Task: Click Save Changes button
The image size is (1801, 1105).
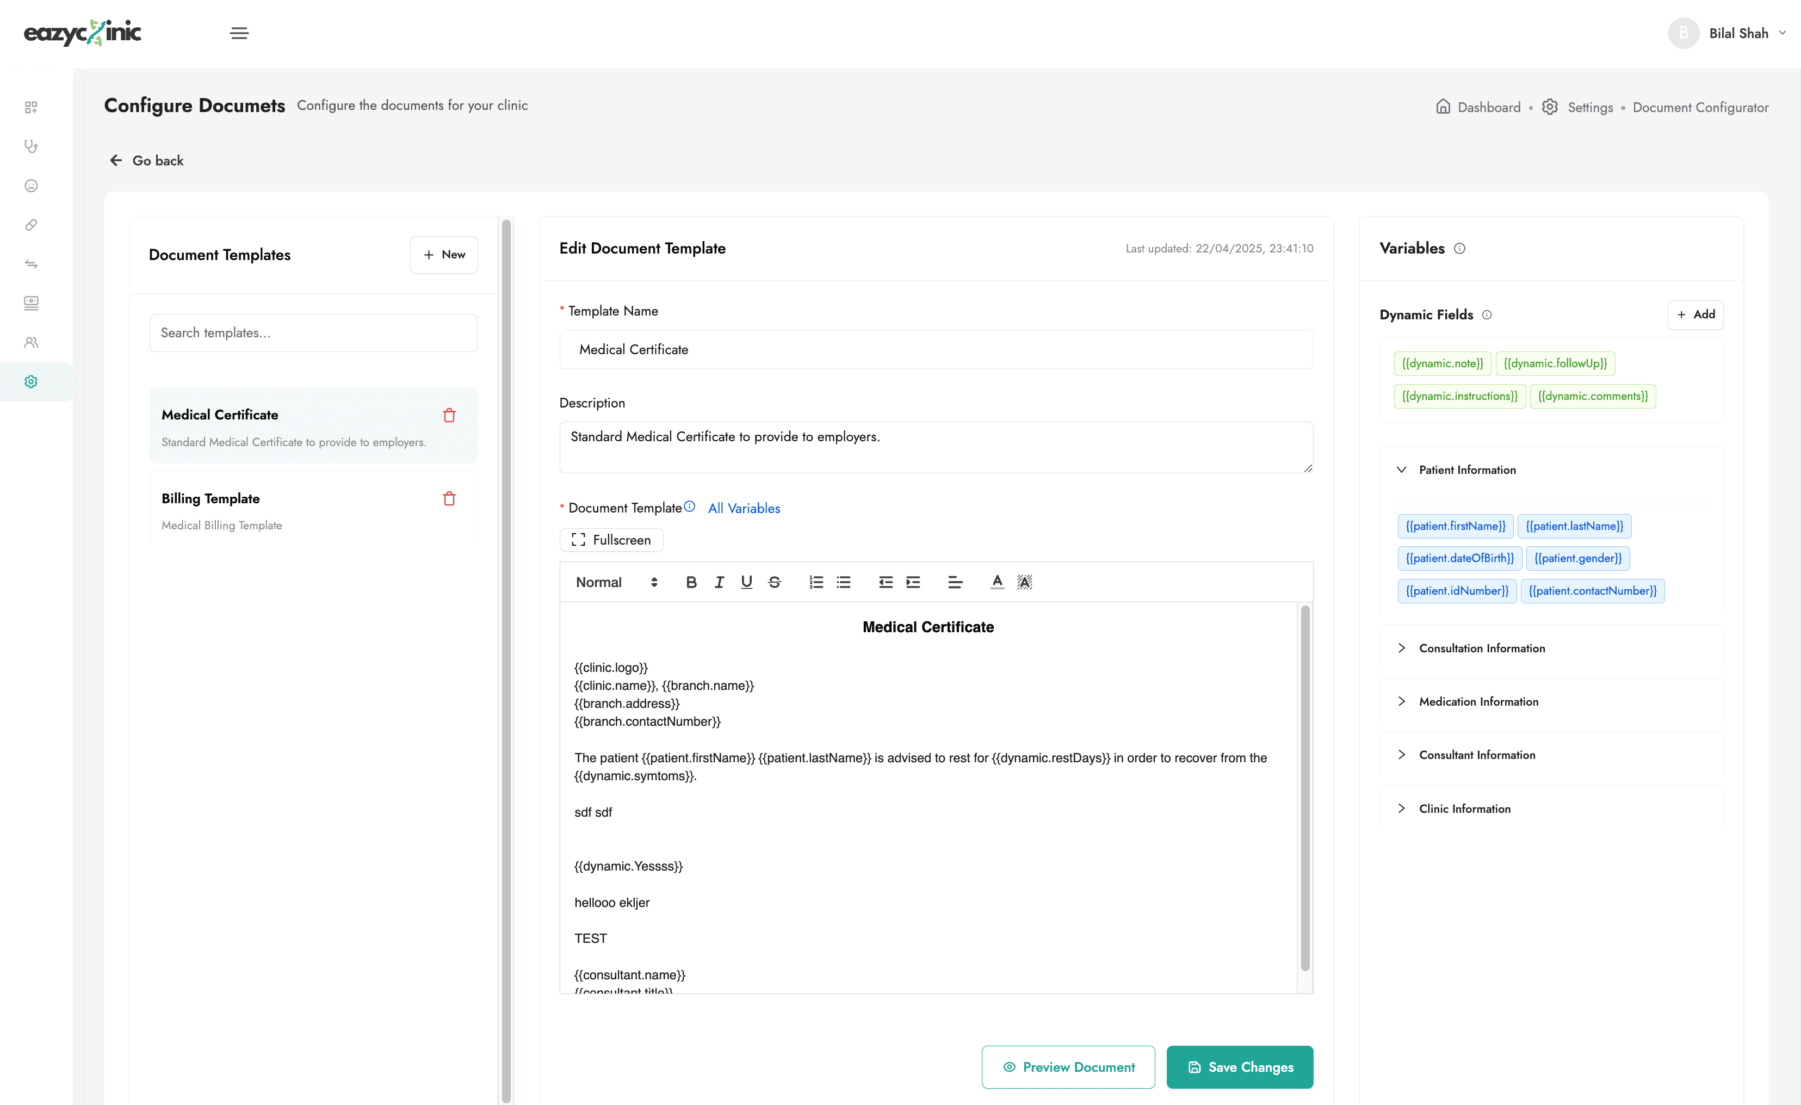Action: [1240, 1067]
